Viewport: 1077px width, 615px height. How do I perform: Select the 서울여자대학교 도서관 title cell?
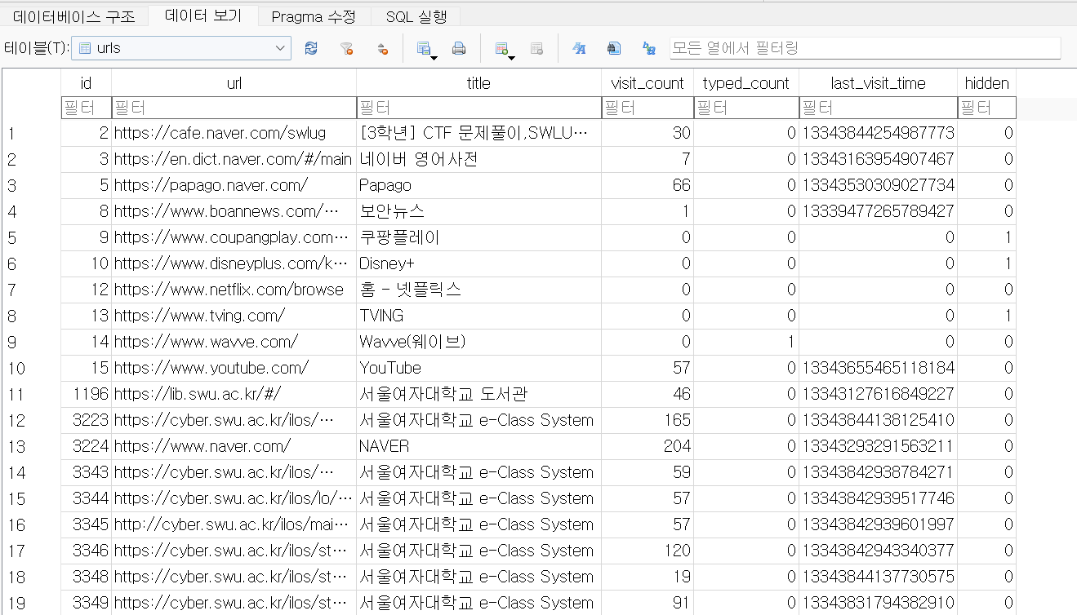[x=478, y=394]
